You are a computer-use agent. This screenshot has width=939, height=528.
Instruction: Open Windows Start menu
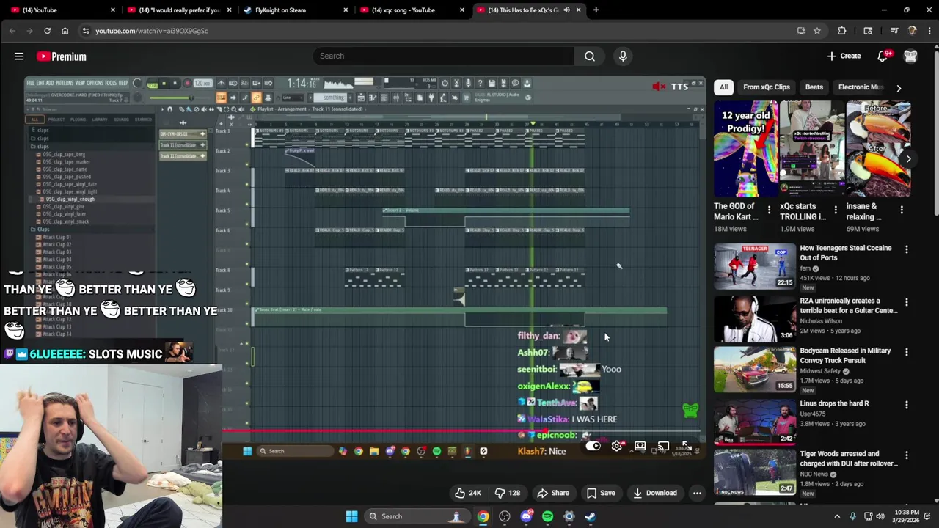point(351,516)
